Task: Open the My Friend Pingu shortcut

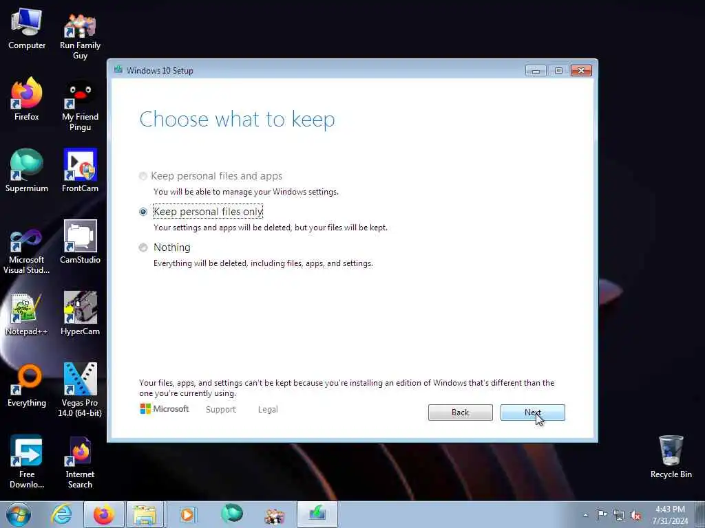Action: (x=80, y=106)
